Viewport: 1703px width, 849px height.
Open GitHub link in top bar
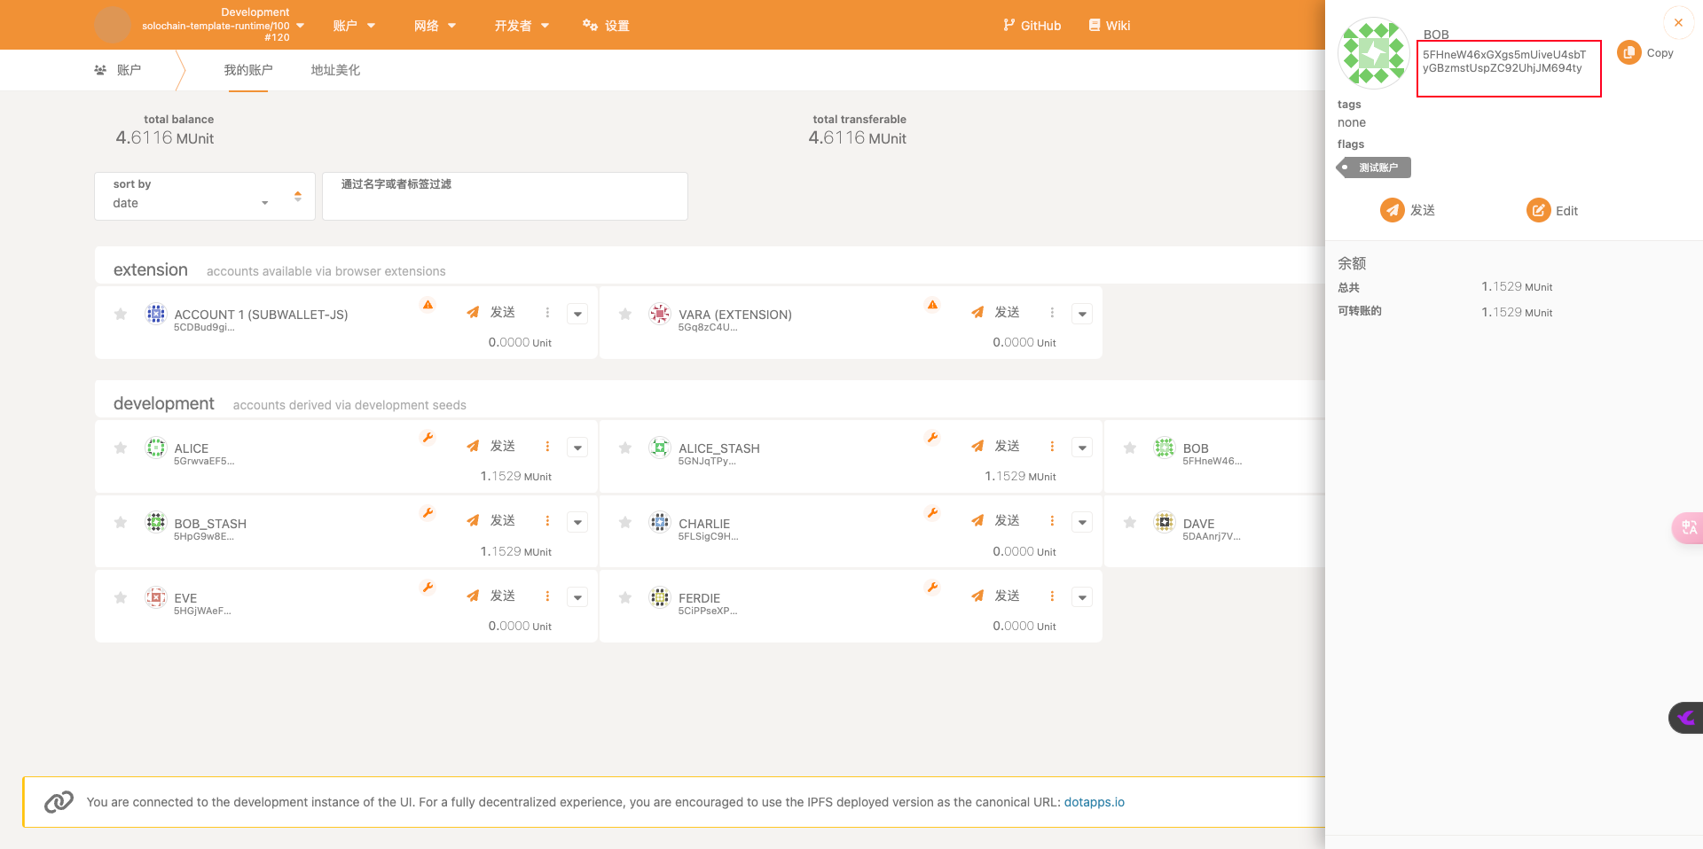tap(1032, 26)
